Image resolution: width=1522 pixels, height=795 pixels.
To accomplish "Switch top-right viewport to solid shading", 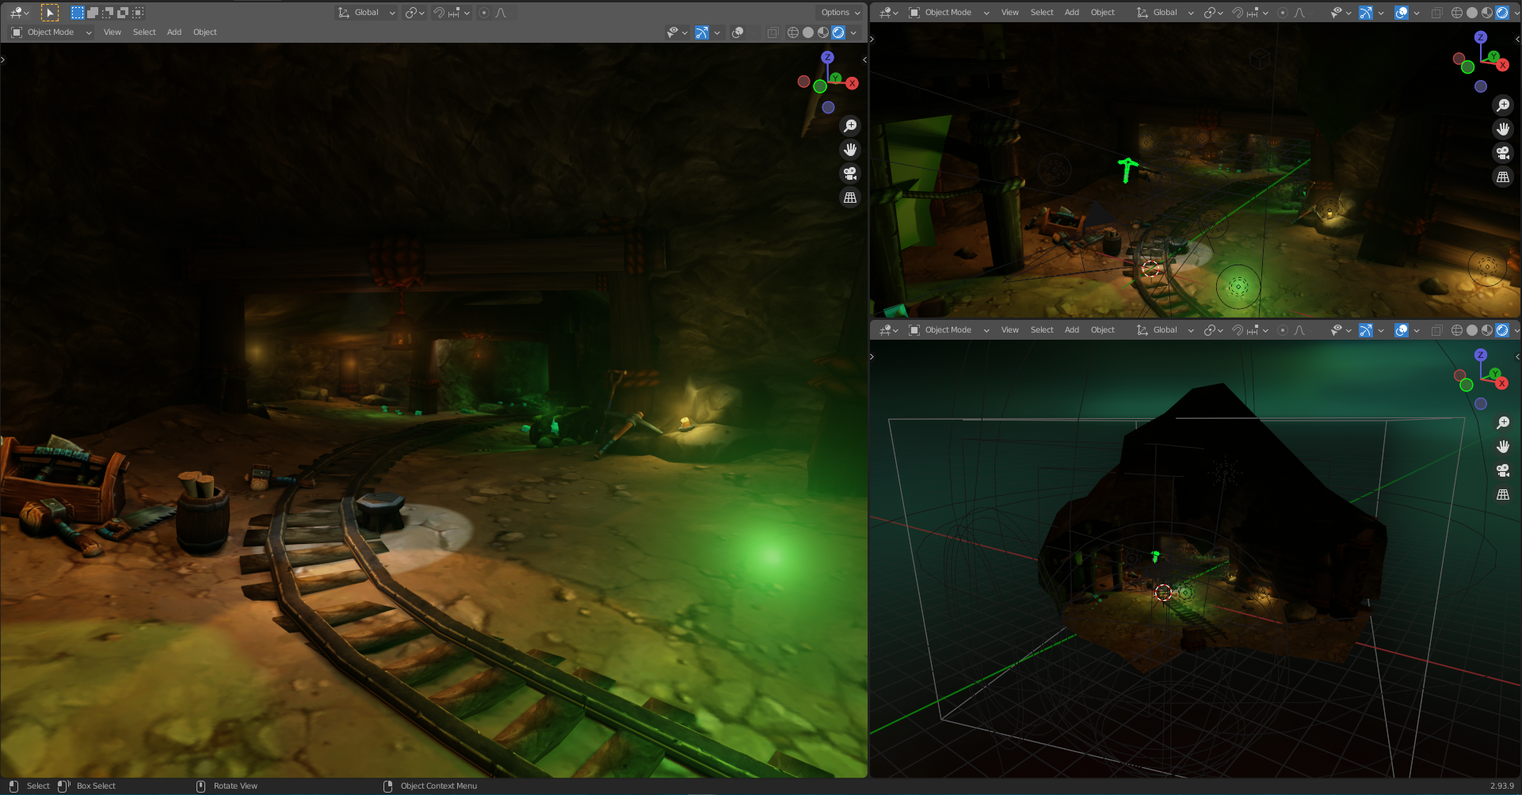I will (1472, 13).
